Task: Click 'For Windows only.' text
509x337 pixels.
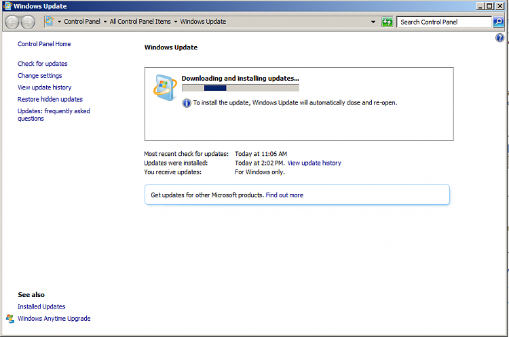Action: (x=260, y=172)
